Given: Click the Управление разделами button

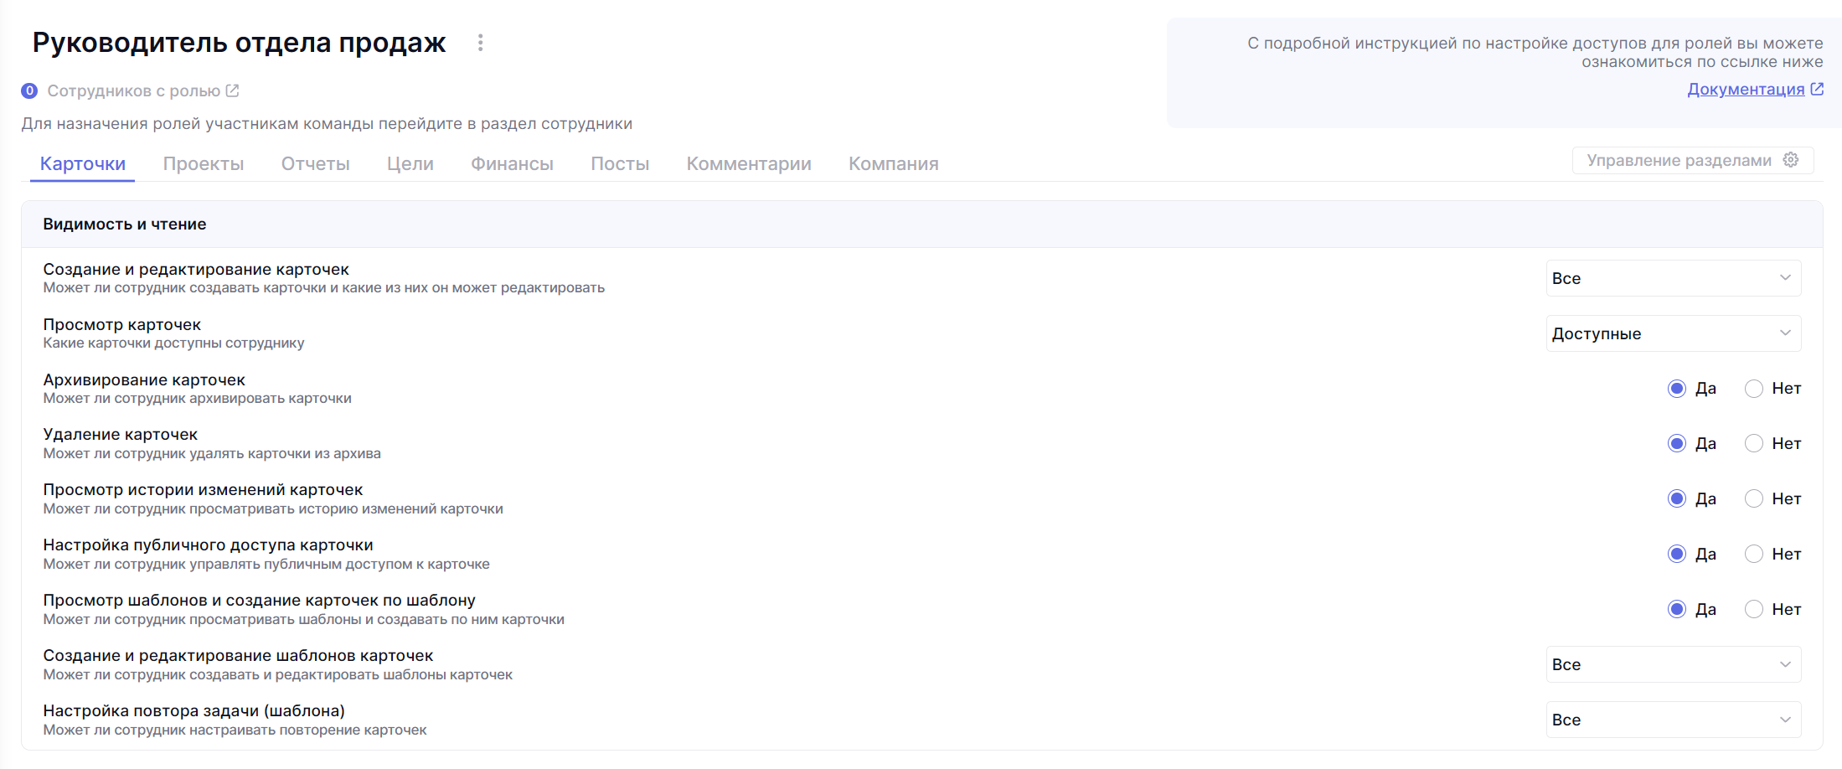Looking at the screenshot, I should 1679,160.
